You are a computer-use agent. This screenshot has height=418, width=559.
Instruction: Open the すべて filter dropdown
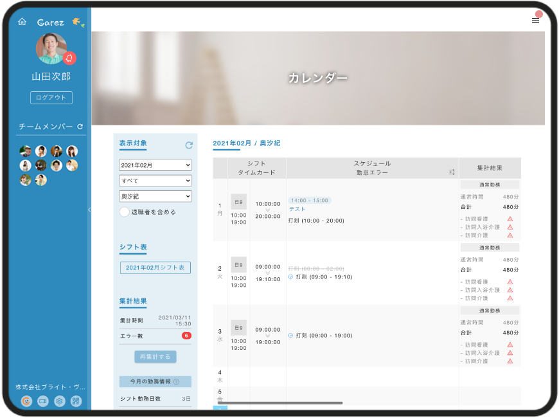tap(155, 181)
